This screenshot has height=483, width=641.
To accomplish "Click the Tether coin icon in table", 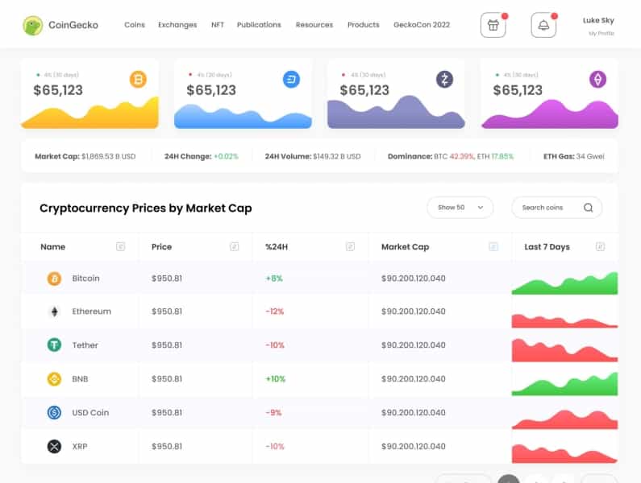I will pos(54,345).
